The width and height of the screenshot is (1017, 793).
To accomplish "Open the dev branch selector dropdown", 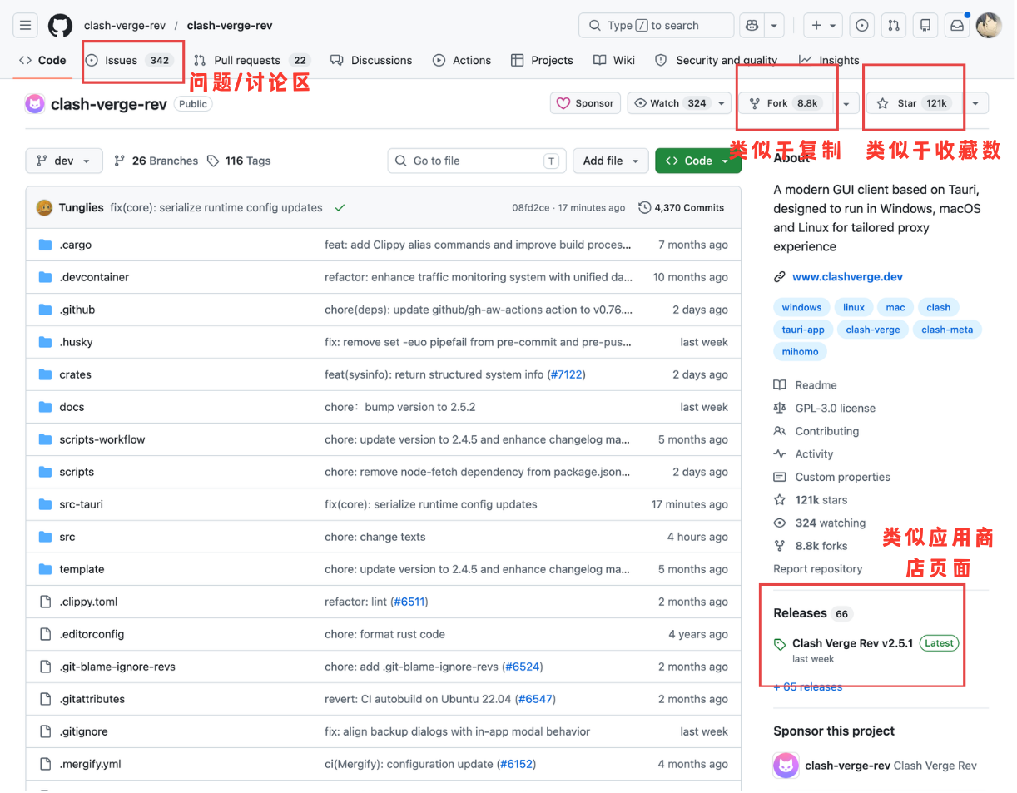I will [x=64, y=161].
